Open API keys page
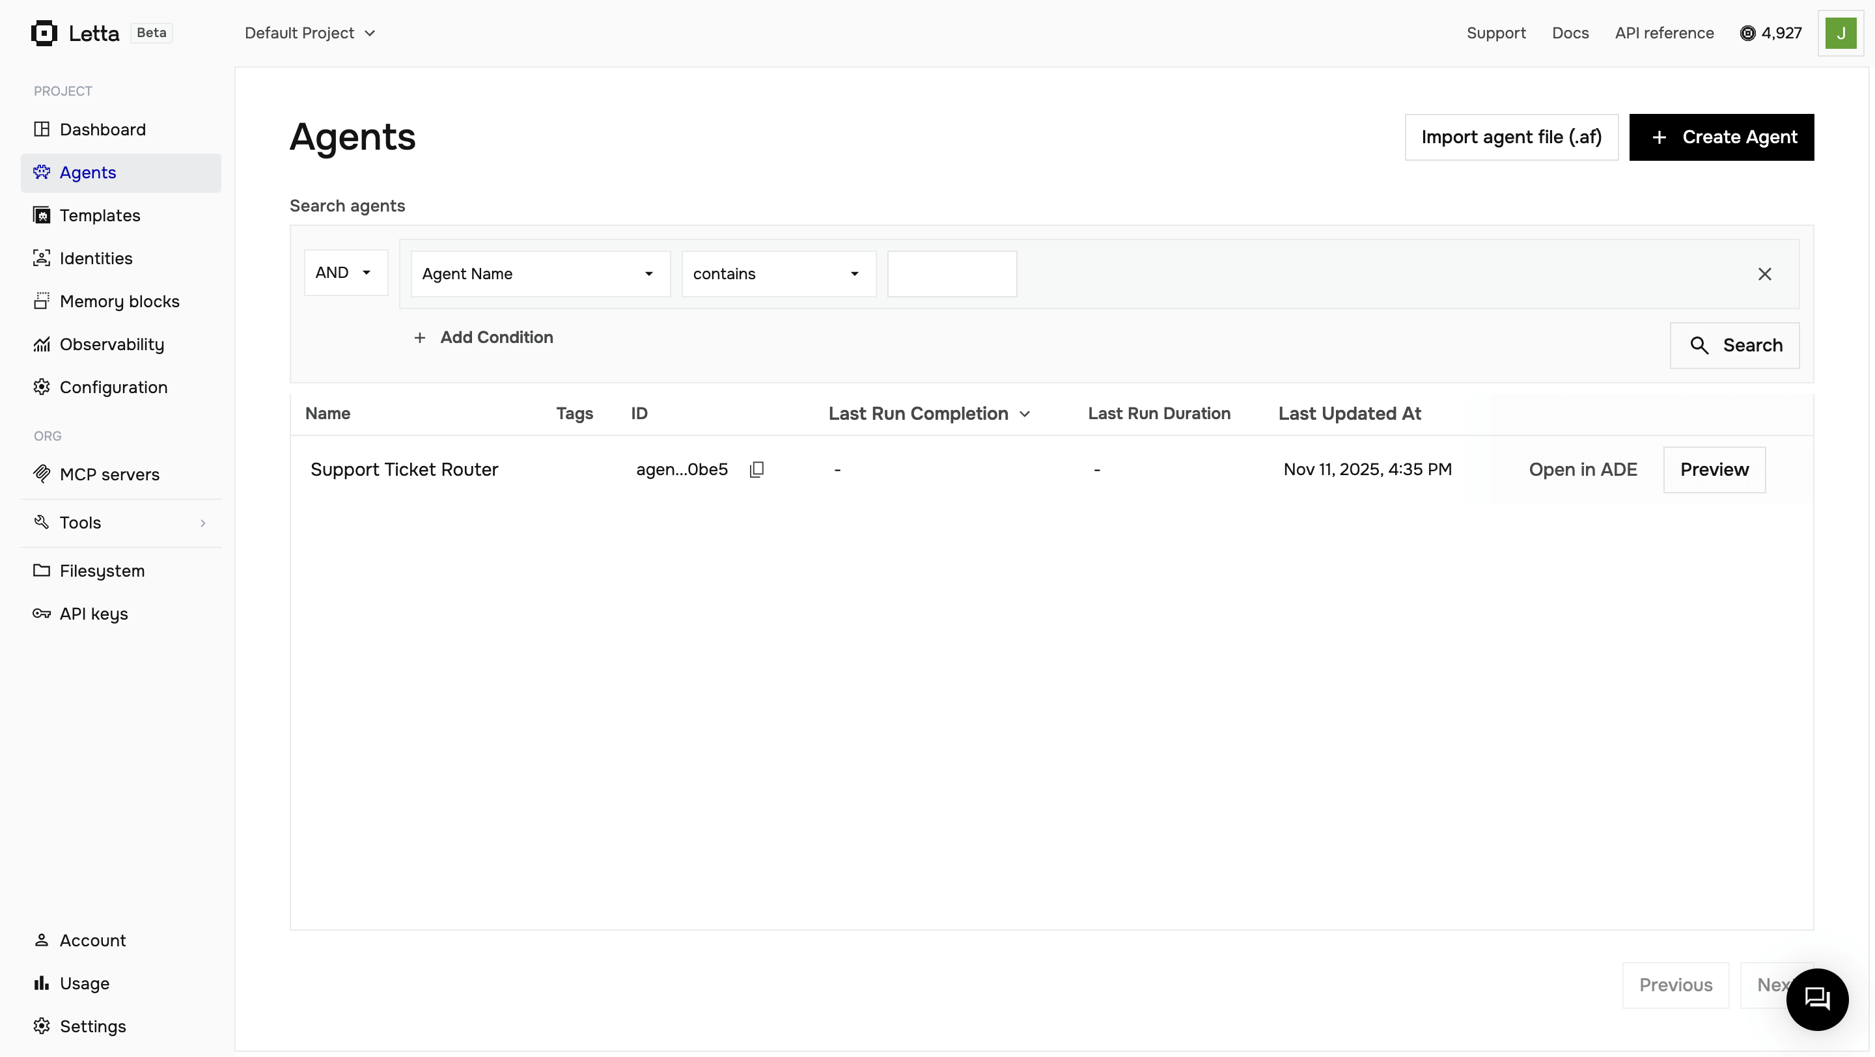1875x1057 pixels. click(93, 613)
